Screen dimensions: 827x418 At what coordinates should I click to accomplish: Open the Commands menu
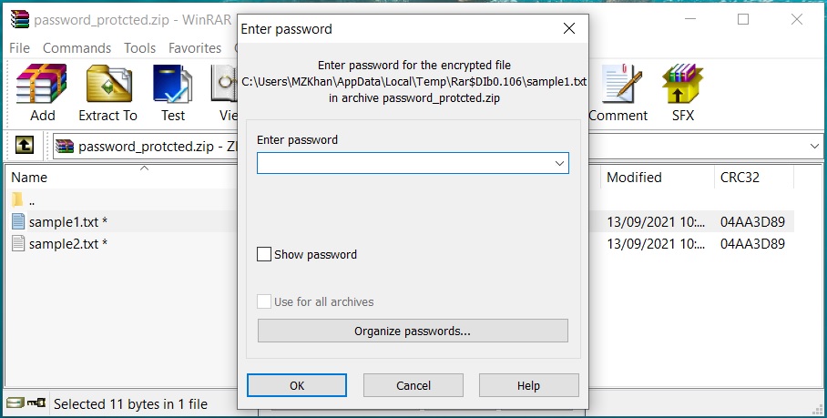(x=77, y=48)
